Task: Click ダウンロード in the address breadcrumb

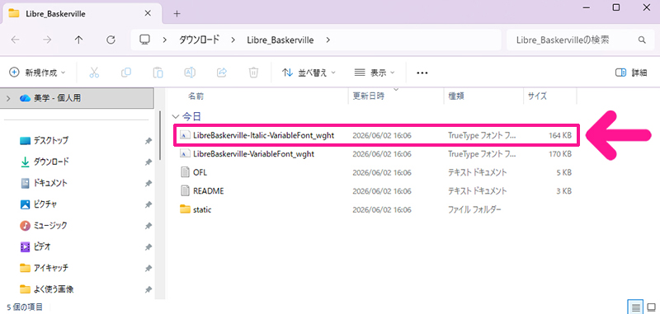Action: [x=200, y=40]
